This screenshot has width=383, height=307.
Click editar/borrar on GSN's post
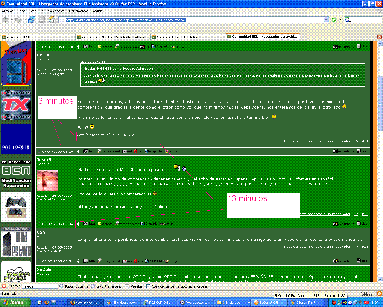(344, 224)
